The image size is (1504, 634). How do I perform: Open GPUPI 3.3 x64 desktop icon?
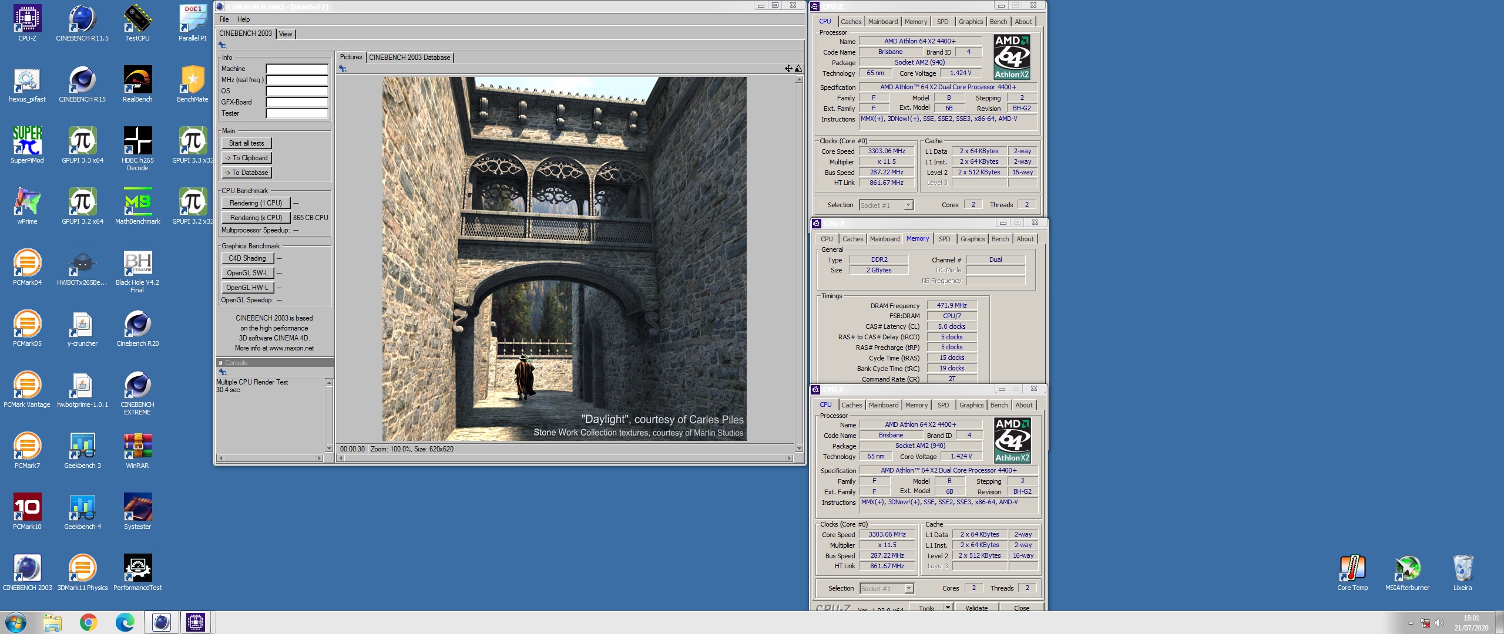click(82, 144)
